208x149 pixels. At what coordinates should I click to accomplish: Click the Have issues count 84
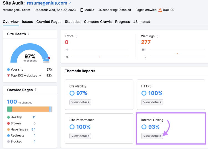click(x=34, y=129)
